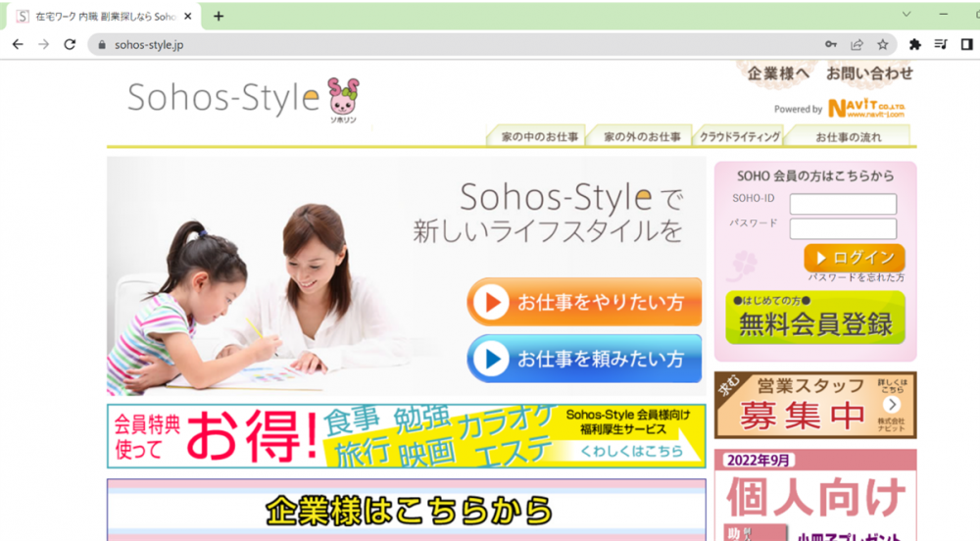Toggle the browser side panel icon
Viewport: 980px width, 541px height.
pyautogui.click(x=967, y=44)
